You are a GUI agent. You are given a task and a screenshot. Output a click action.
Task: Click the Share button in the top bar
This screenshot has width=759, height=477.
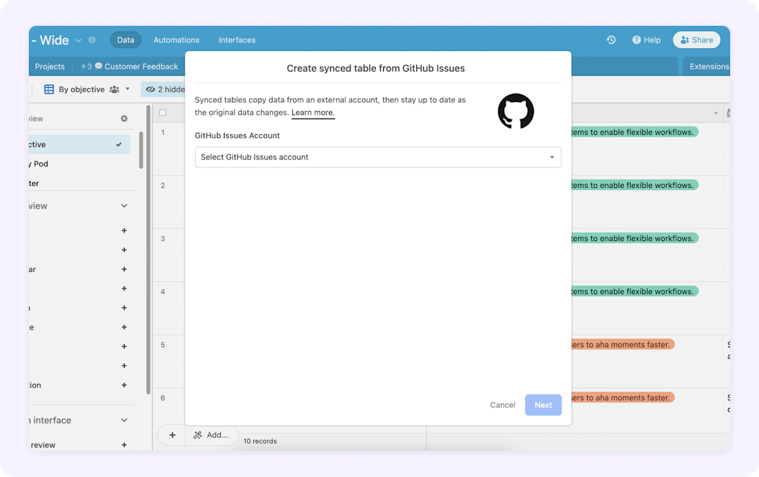coord(696,39)
